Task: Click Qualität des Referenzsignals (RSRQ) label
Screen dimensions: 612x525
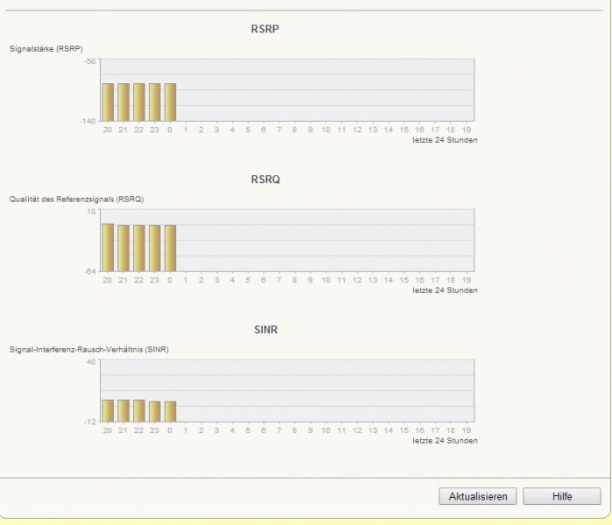Action: pos(76,199)
